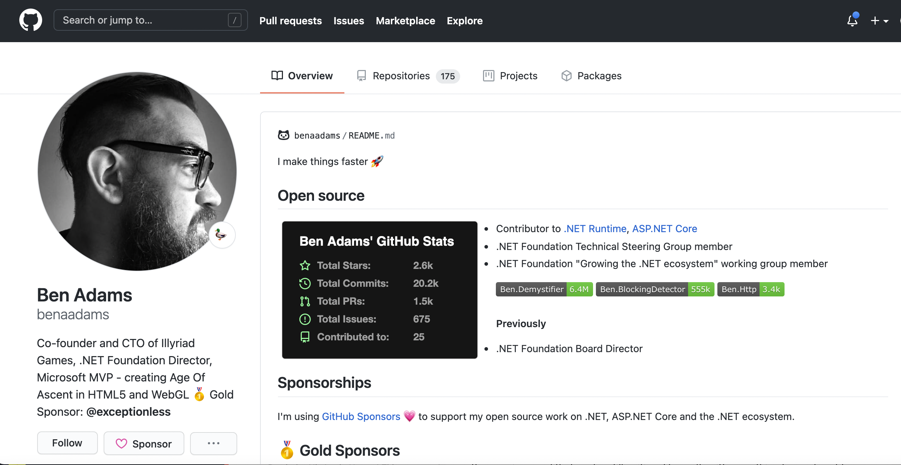Image resolution: width=901 pixels, height=465 pixels.
Task: Select Issues in the navigation bar
Action: (x=348, y=21)
